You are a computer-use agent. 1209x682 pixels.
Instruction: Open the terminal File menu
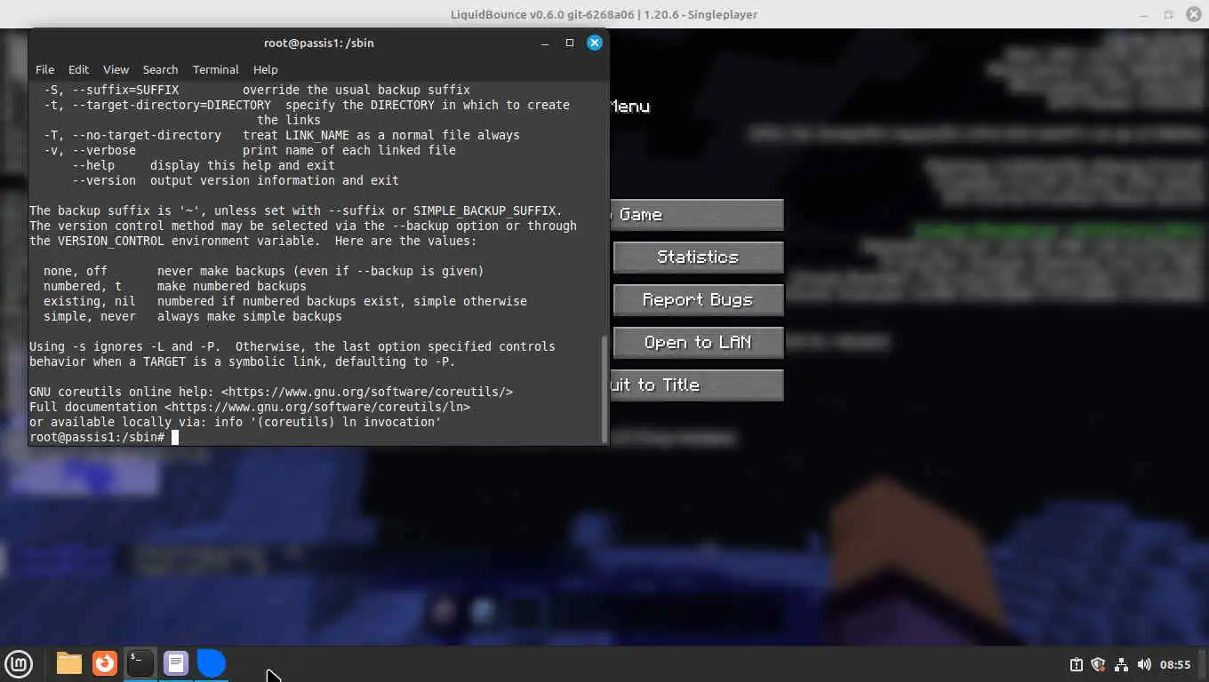tap(44, 69)
